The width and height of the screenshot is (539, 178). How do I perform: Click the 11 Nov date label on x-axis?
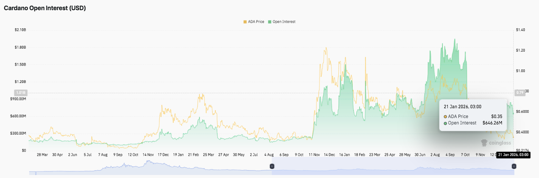(314, 155)
